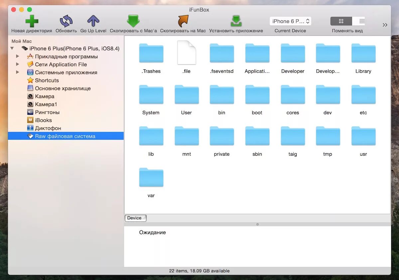Select the lib folder
This screenshot has height=280, width=399.
[x=151, y=136]
